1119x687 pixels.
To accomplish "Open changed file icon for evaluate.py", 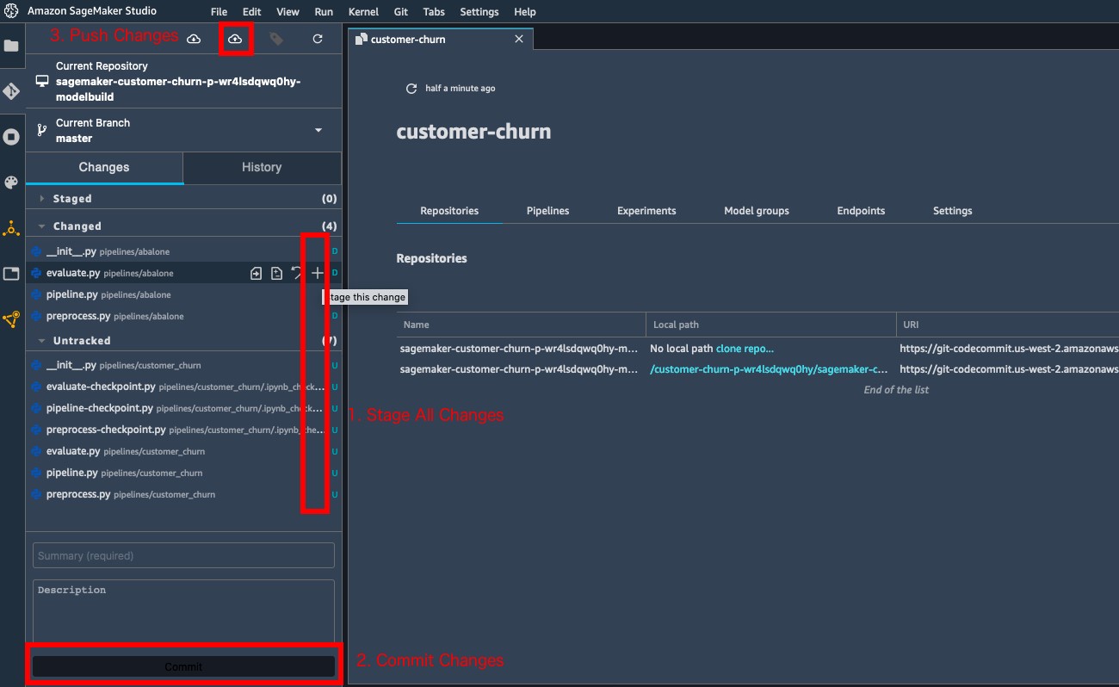I will tap(256, 273).
